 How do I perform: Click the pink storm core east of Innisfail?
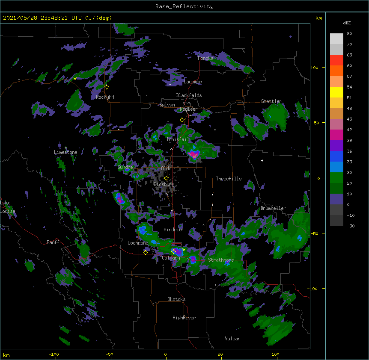[194, 155]
